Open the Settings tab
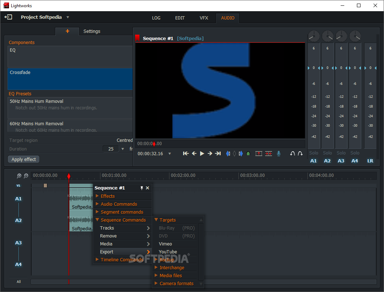Viewport: 384px width, 292px height. [92, 31]
